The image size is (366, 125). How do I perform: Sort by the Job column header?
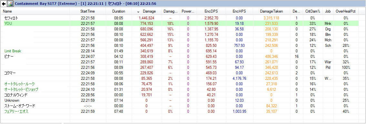coord(328,11)
